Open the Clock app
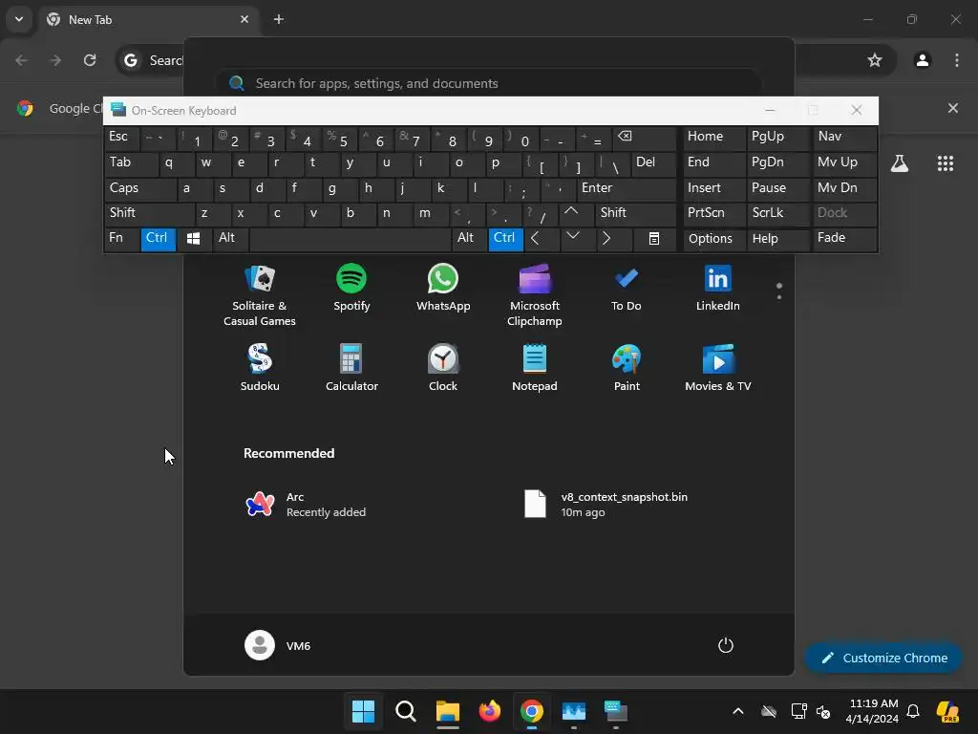Viewport: 978px width, 734px height. 443,368
